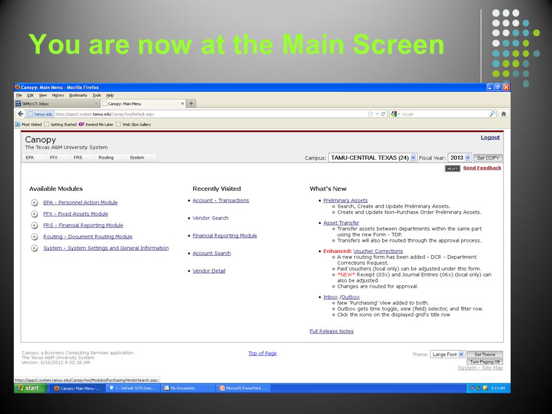Close the Canopy: Main Menu tab

coord(182,103)
